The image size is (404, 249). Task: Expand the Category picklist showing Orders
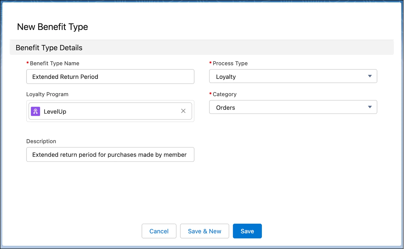pyautogui.click(x=370, y=107)
